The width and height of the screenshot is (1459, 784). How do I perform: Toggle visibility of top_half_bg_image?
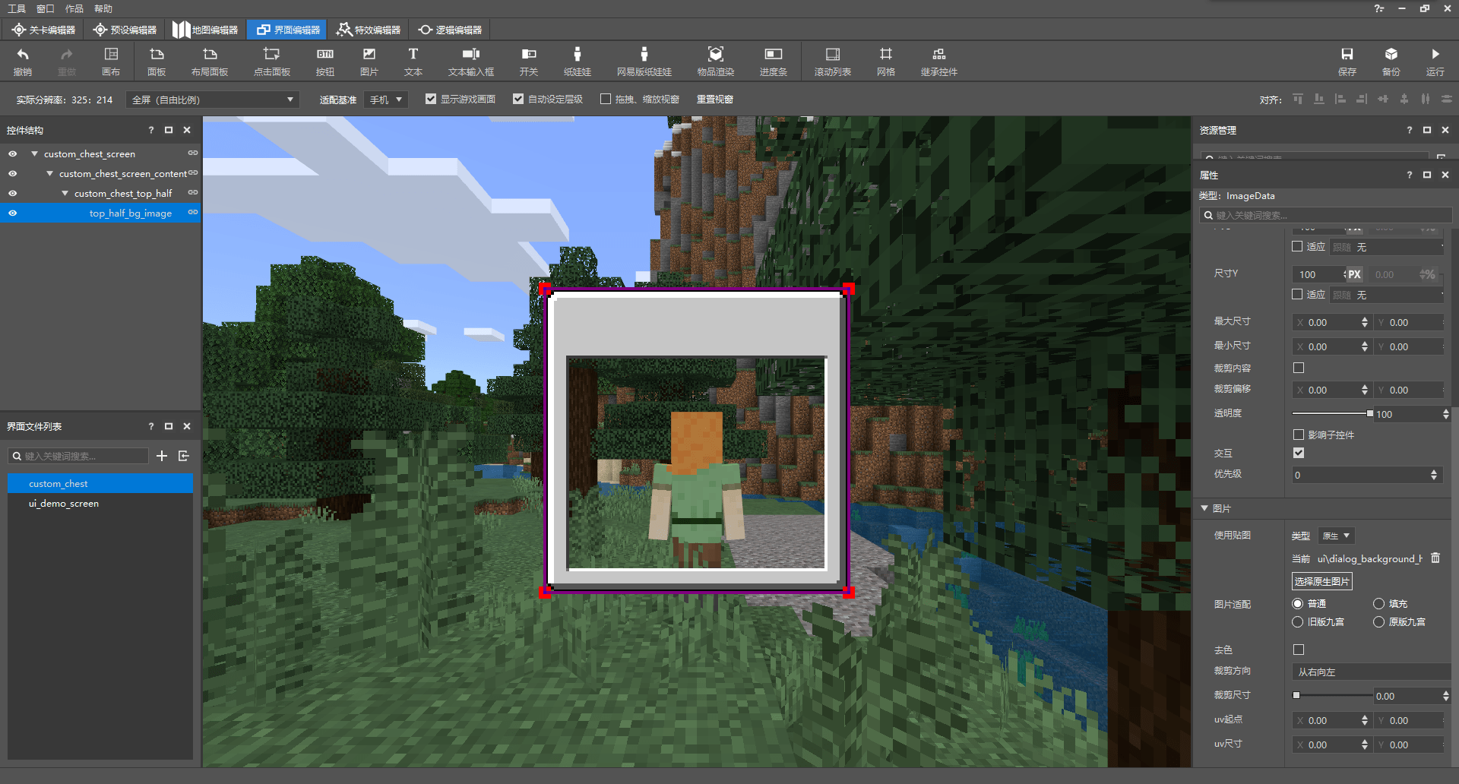tap(12, 213)
